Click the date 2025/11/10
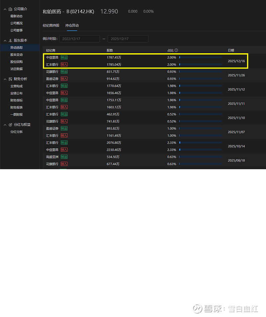The height and width of the screenshot is (317, 266). pyautogui.click(x=236, y=118)
